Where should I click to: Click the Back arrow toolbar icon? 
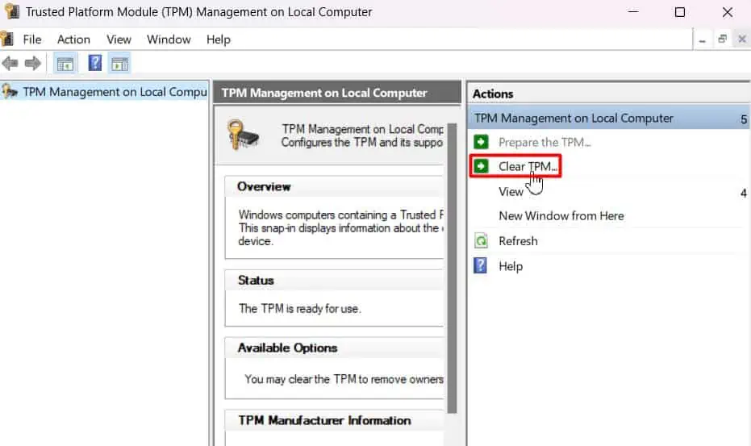pyautogui.click(x=10, y=63)
